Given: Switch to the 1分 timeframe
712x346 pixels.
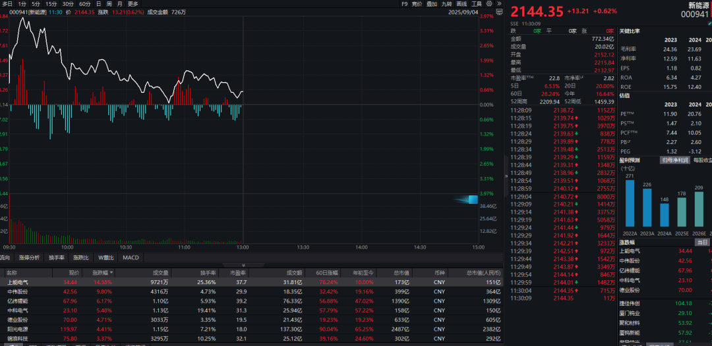Looking at the screenshot, I should [x=22, y=4].
